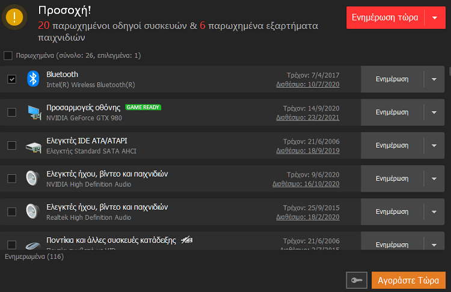Screen dimensions: 451x292
Task: Open Realtek HD Audio update dropdown arrow
Action: [434, 212]
